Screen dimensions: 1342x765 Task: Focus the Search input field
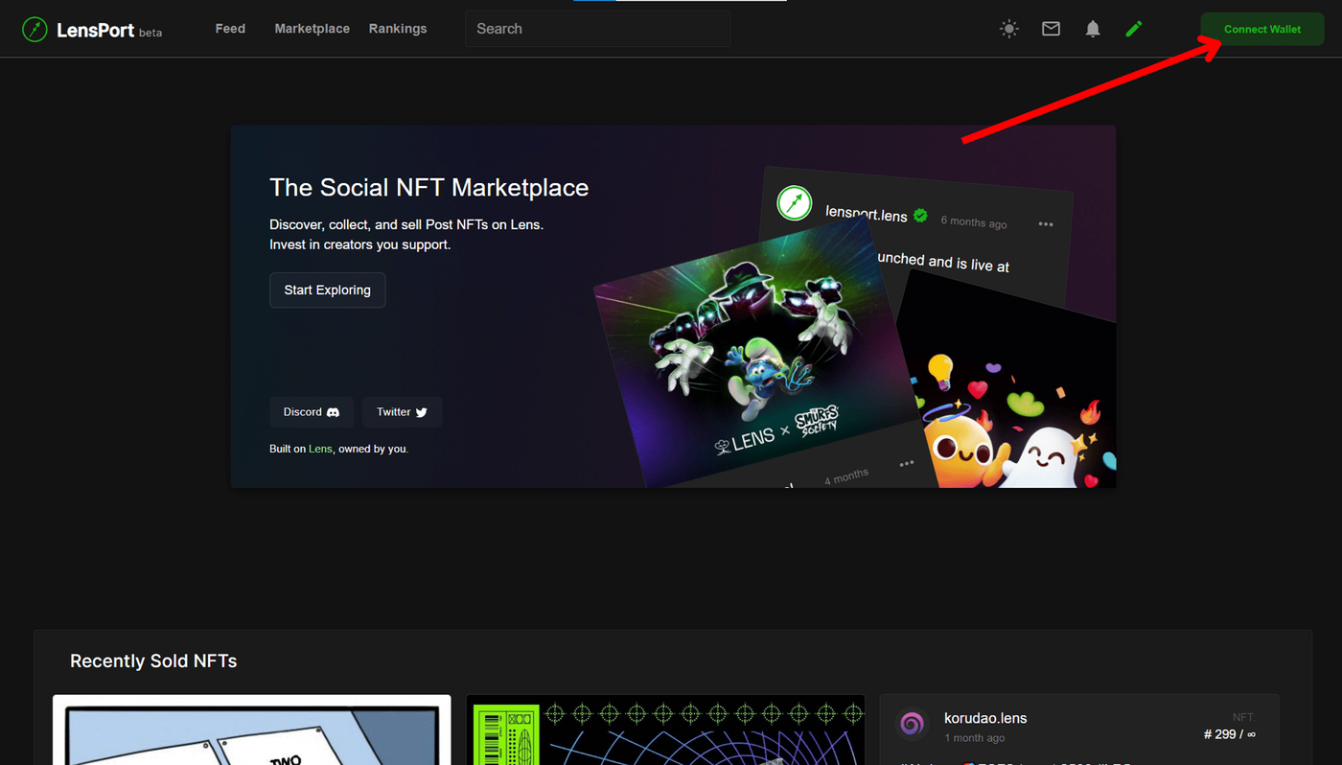pyautogui.click(x=597, y=29)
